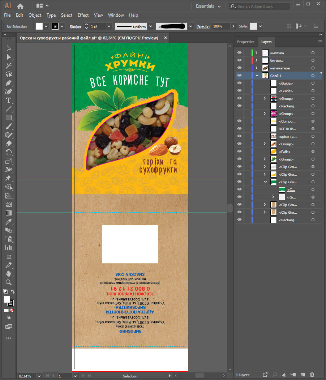Viewport: 326px width, 380px height.
Task: Open the brush definition dropdown
Action: point(191,26)
